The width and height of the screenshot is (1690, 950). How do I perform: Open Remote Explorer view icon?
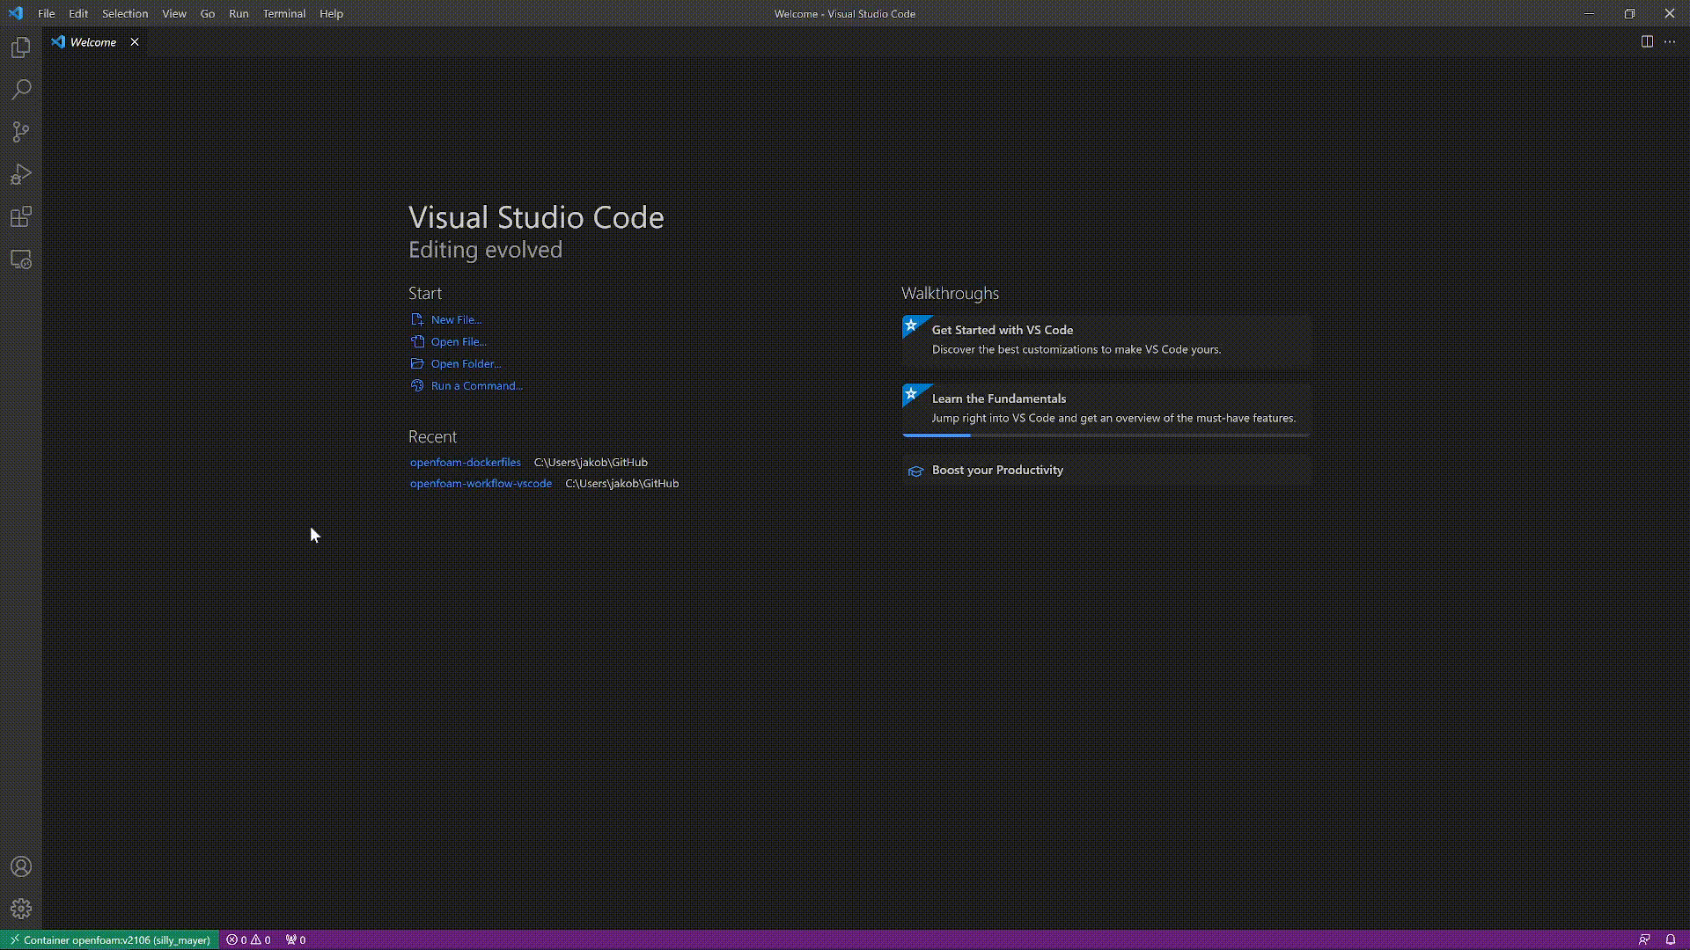tap(21, 259)
